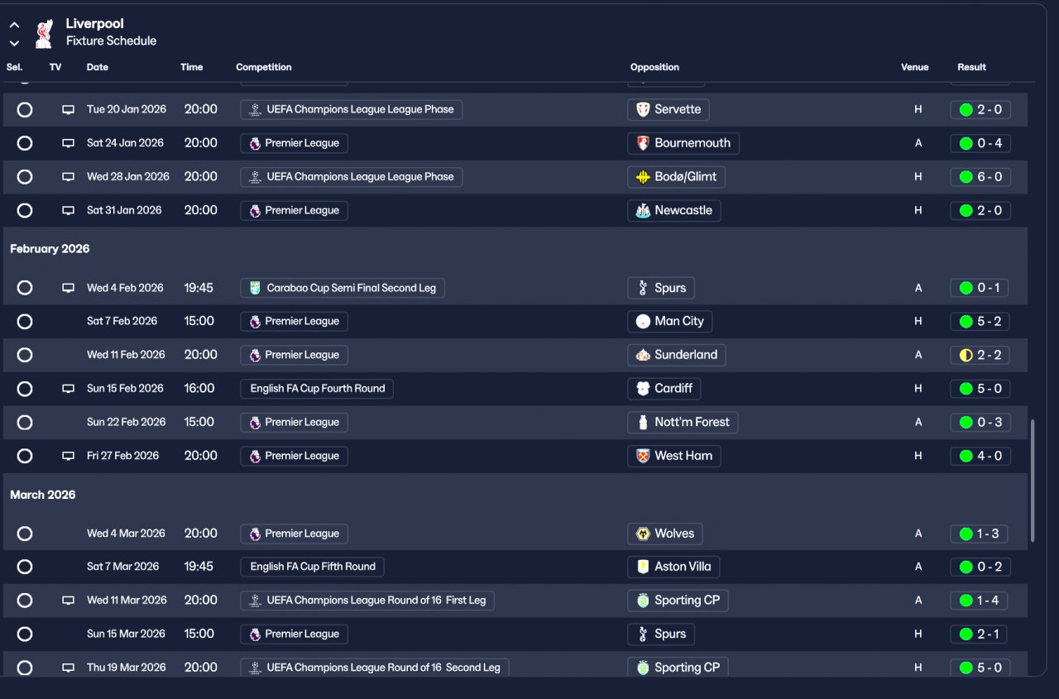1059x699 pixels.
Task: Click the TV icon for Sporting CP second leg
Action: (x=69, y=668)
